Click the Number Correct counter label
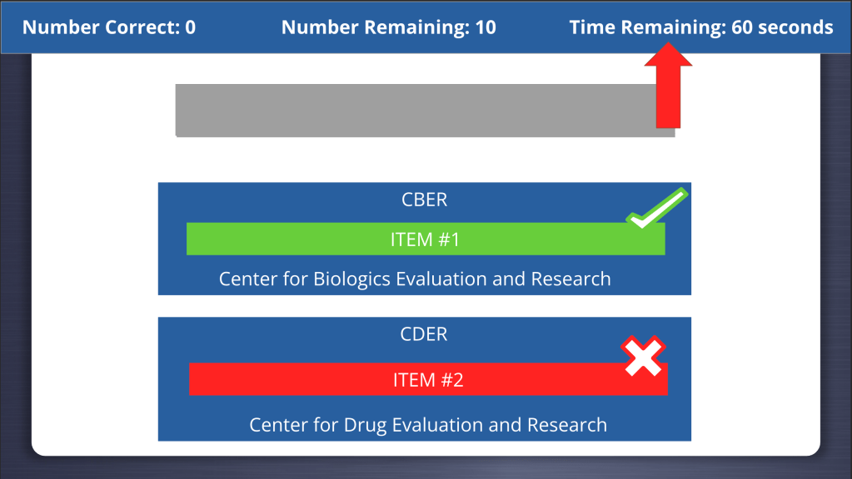Image resolution: width=852 pixels, height=479 pixels. [98, 27]
